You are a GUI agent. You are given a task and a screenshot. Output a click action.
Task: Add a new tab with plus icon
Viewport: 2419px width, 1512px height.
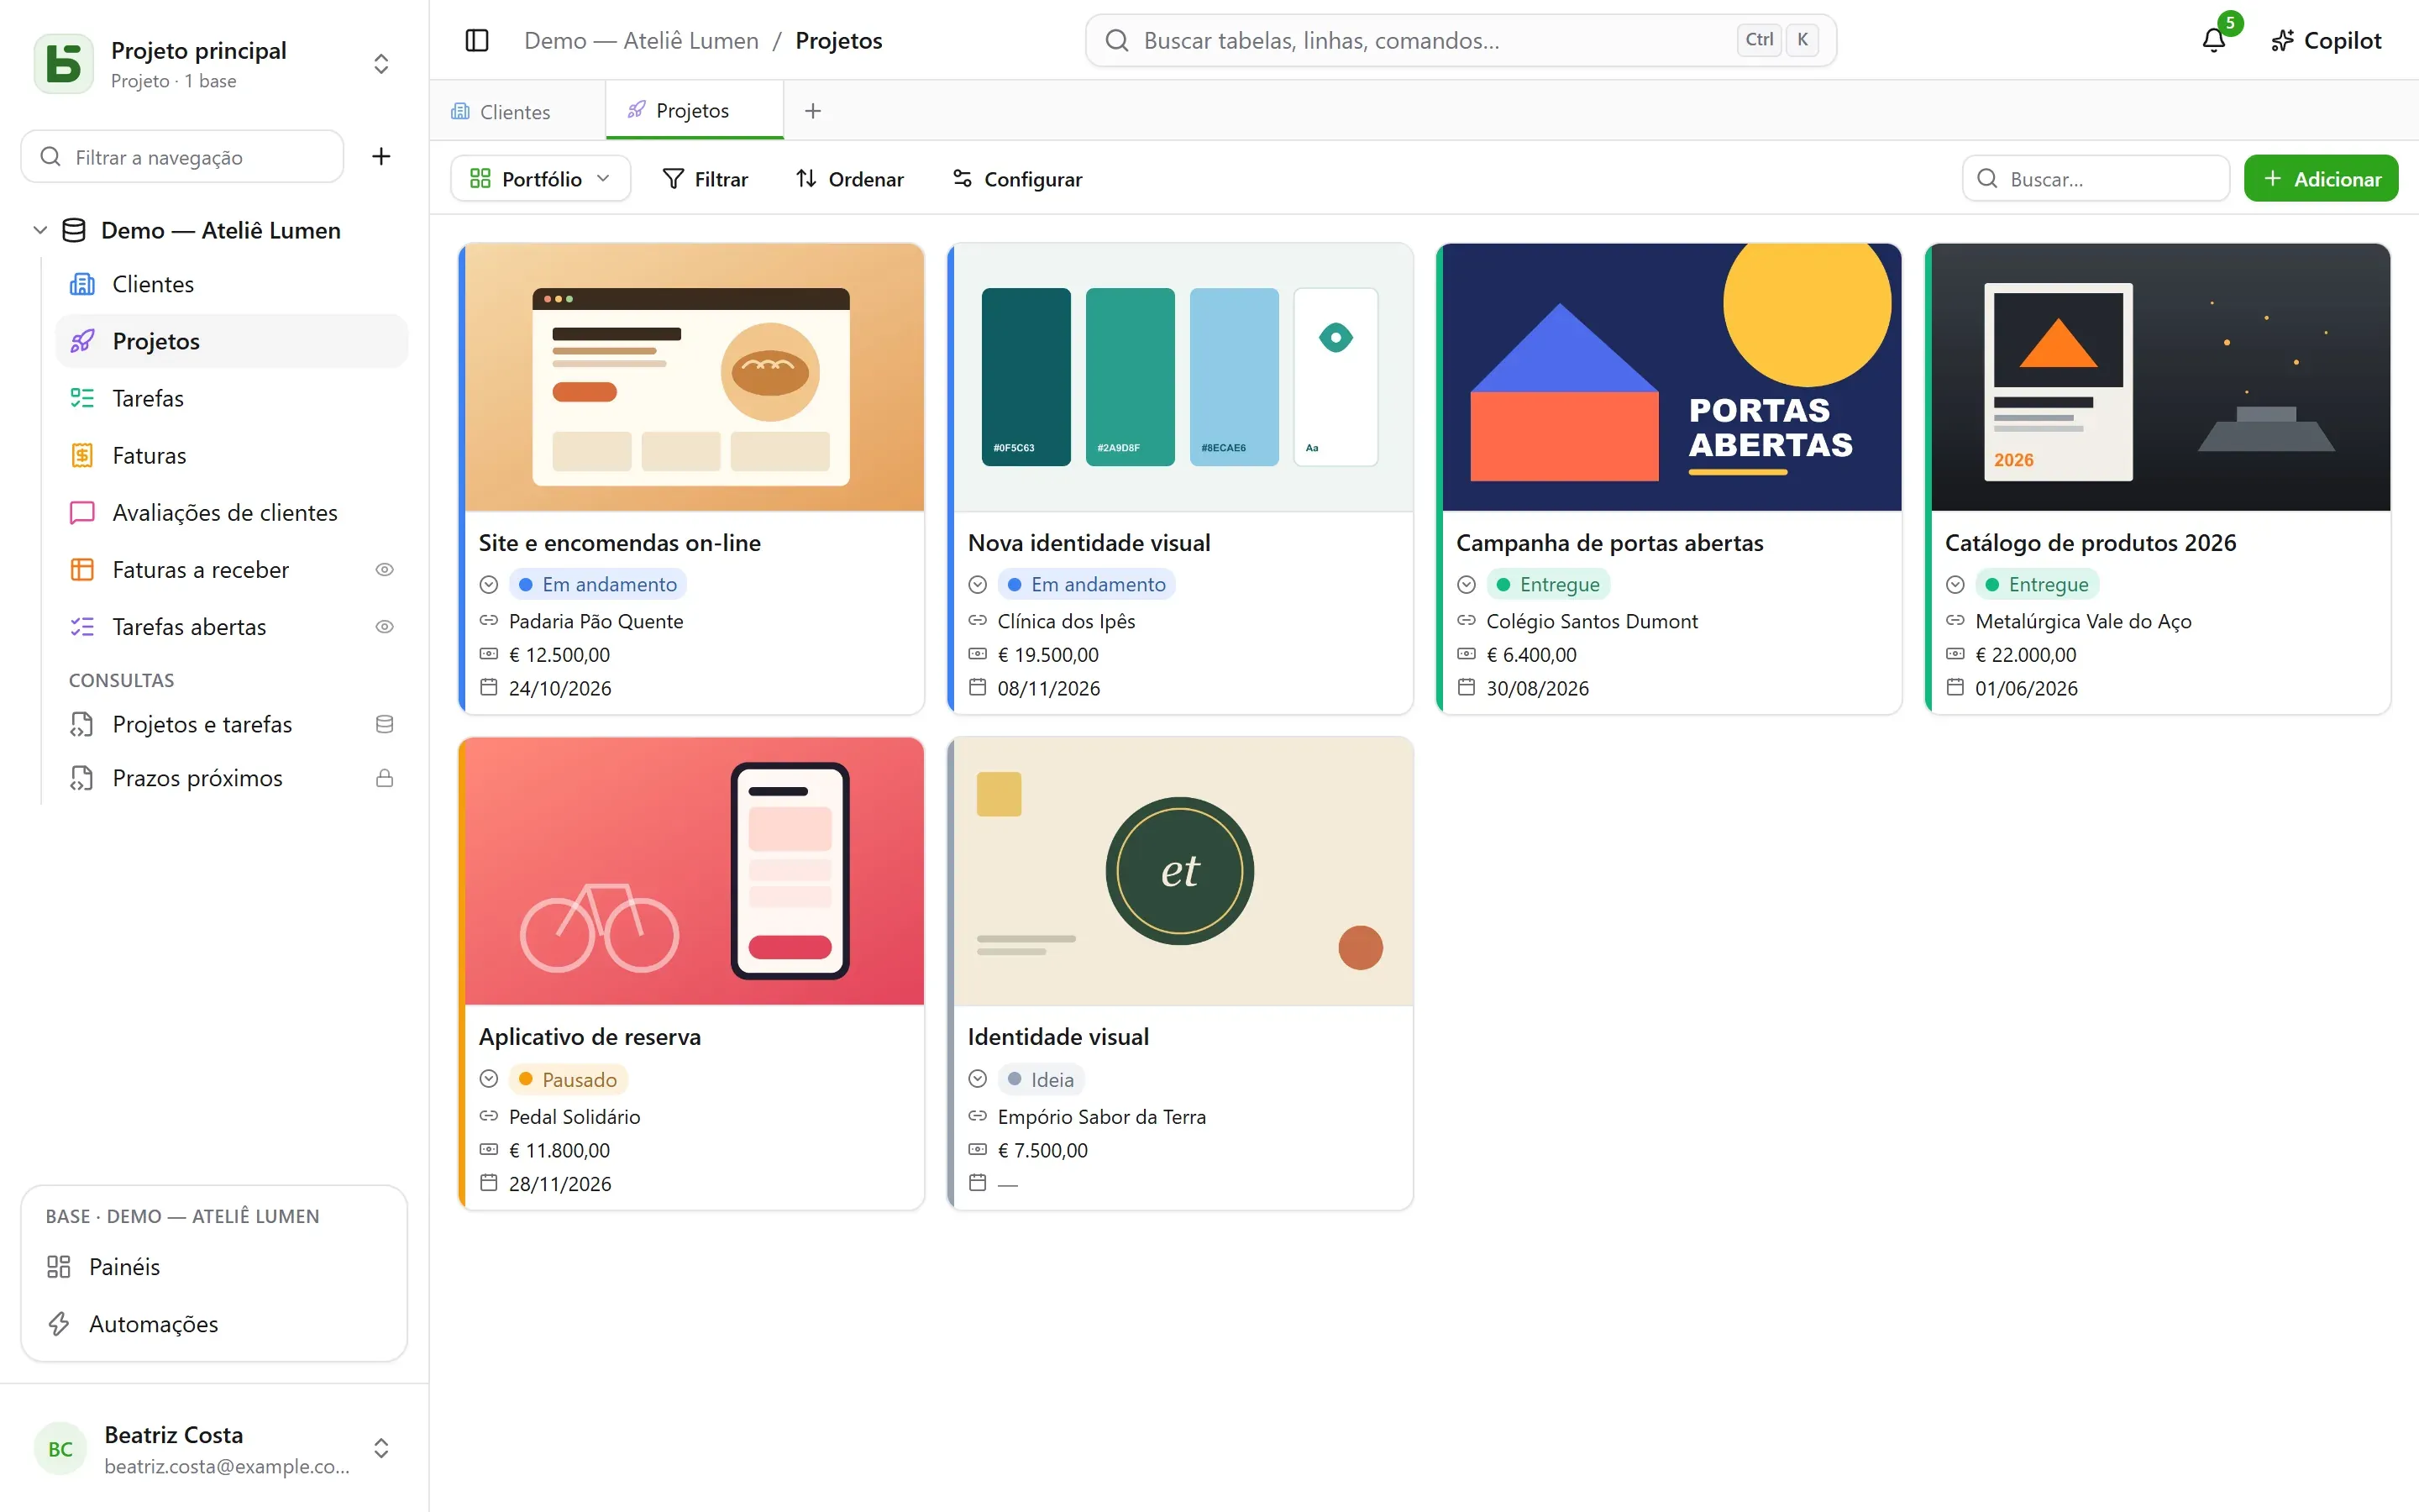pos(813,111)
